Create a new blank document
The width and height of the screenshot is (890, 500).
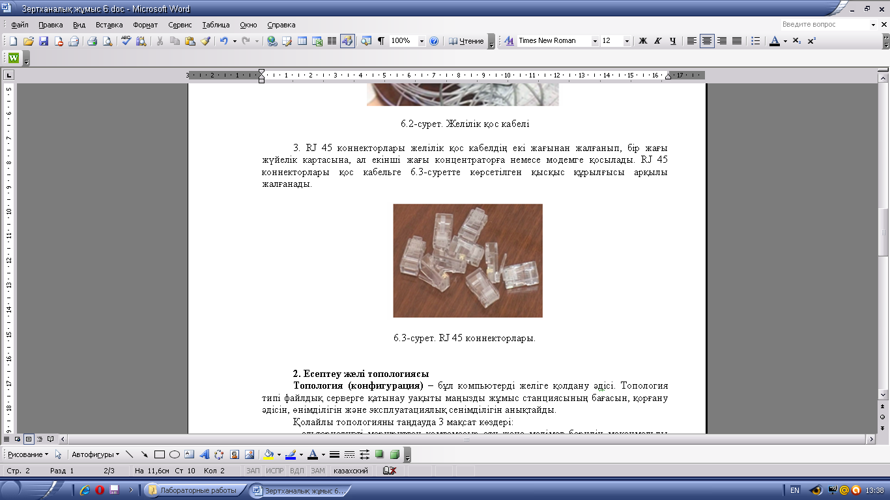tap(12, 41)
